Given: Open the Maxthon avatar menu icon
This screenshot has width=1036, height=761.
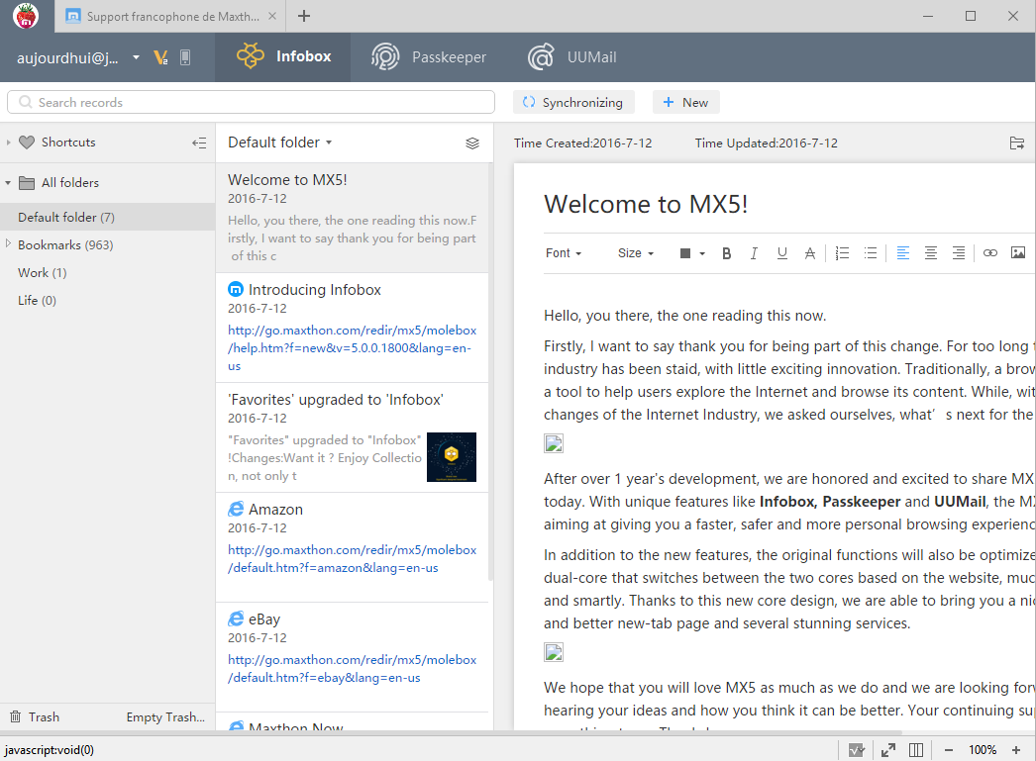Looking at the screenshot, I should (x=26, y=16).
